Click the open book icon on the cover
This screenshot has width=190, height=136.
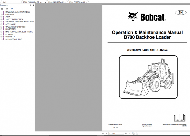click(x=180, y=117)
